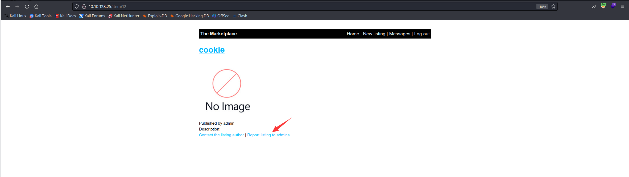The image size is (629, 177).
Task: Open the Exploit-DB bookmark
Action: click(155, 16)
